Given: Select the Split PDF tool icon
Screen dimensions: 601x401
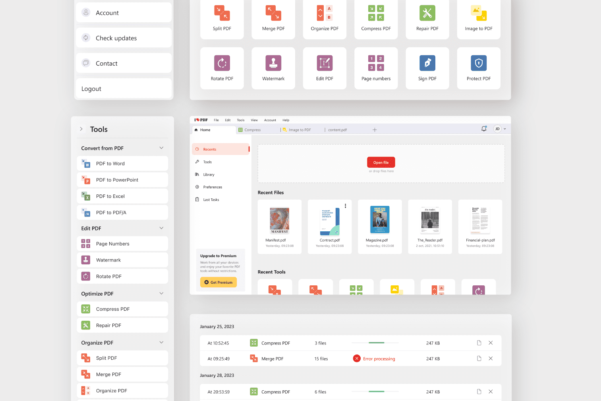Looking at the screenshot, I should coord(222,13).
